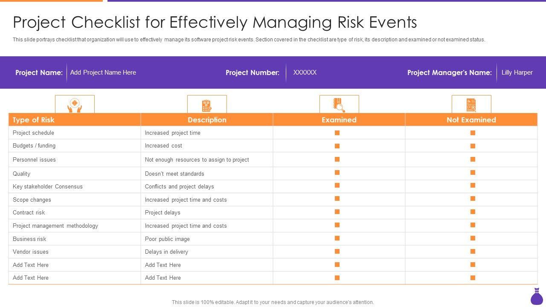Click the Not Examined document icon
546x307 pixels.
pyautogui.click(x=471, y=105)
